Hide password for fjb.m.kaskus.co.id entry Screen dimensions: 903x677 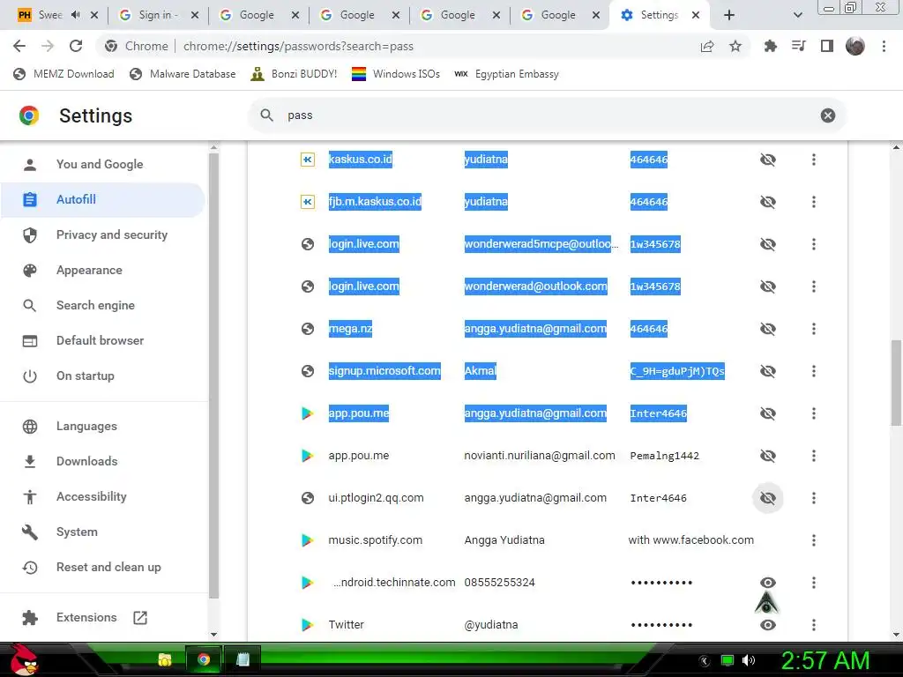tap(768, 202)
